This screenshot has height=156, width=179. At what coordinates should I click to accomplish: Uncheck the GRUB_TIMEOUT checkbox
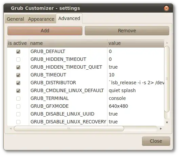coord(18,75)
